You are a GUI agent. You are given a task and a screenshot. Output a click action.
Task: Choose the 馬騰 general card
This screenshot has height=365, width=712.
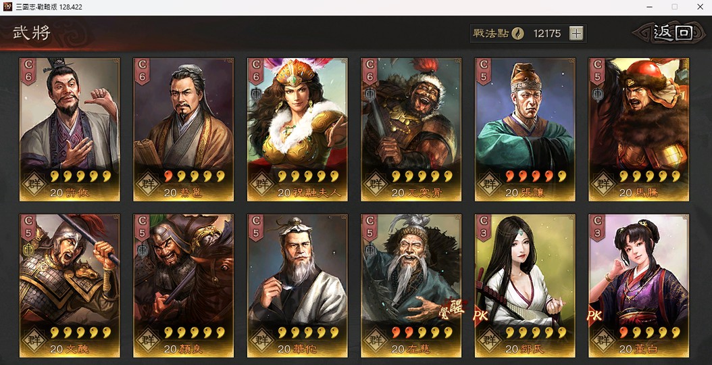tap(639, 129)
